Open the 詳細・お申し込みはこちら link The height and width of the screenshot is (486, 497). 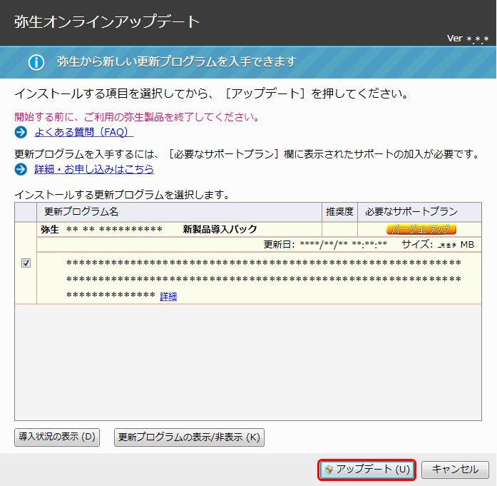pos(94,169)
